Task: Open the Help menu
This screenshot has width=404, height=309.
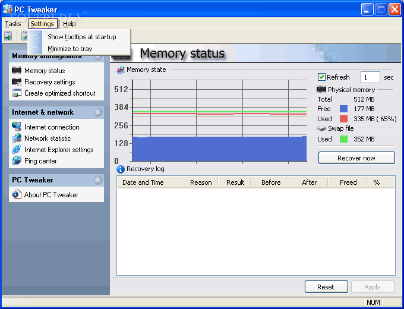Action: tap(70, 24)
